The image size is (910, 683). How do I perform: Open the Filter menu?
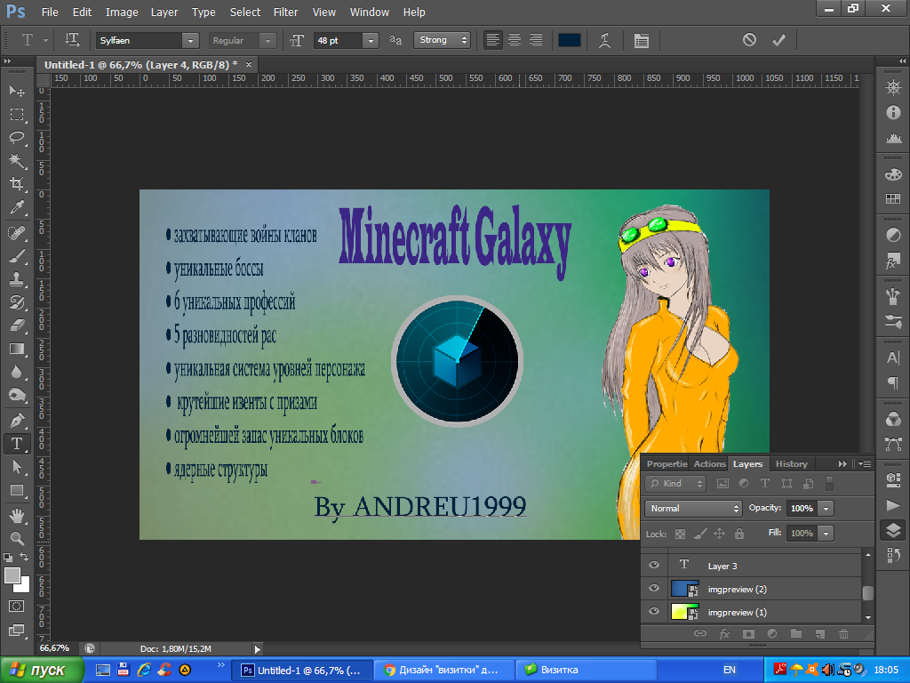click(x=285, y=12)
